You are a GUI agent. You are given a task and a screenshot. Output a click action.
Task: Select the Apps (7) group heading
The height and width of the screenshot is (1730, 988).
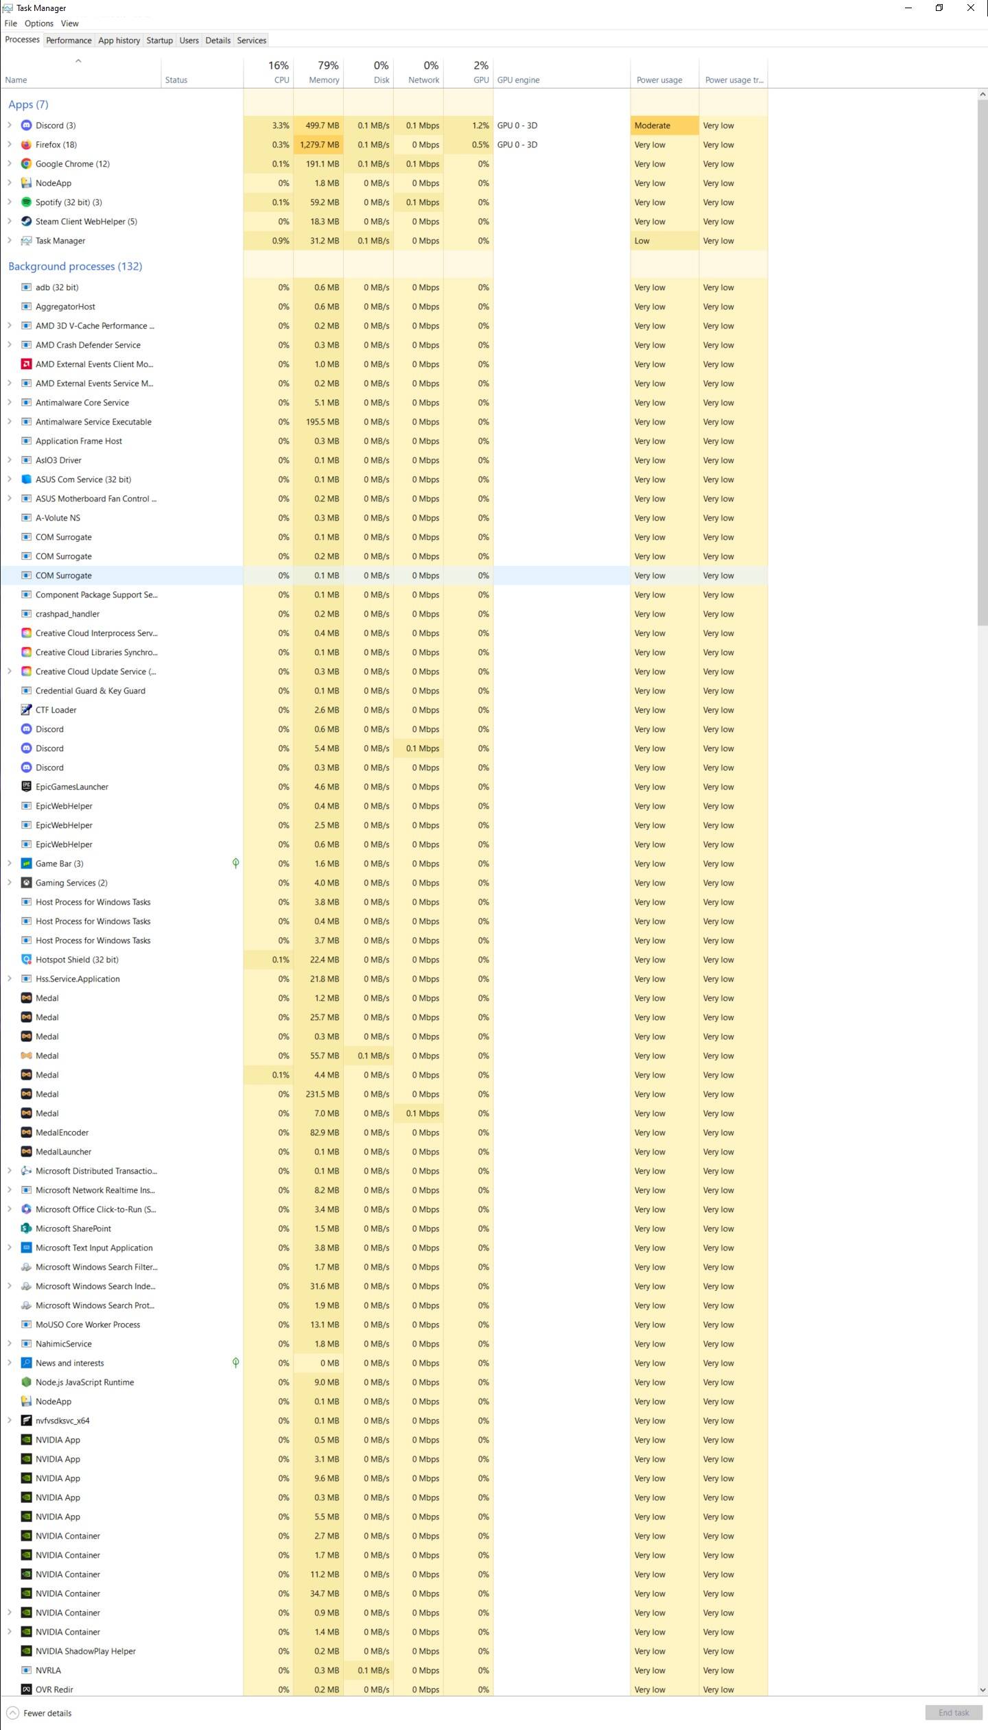pos(28,104)
